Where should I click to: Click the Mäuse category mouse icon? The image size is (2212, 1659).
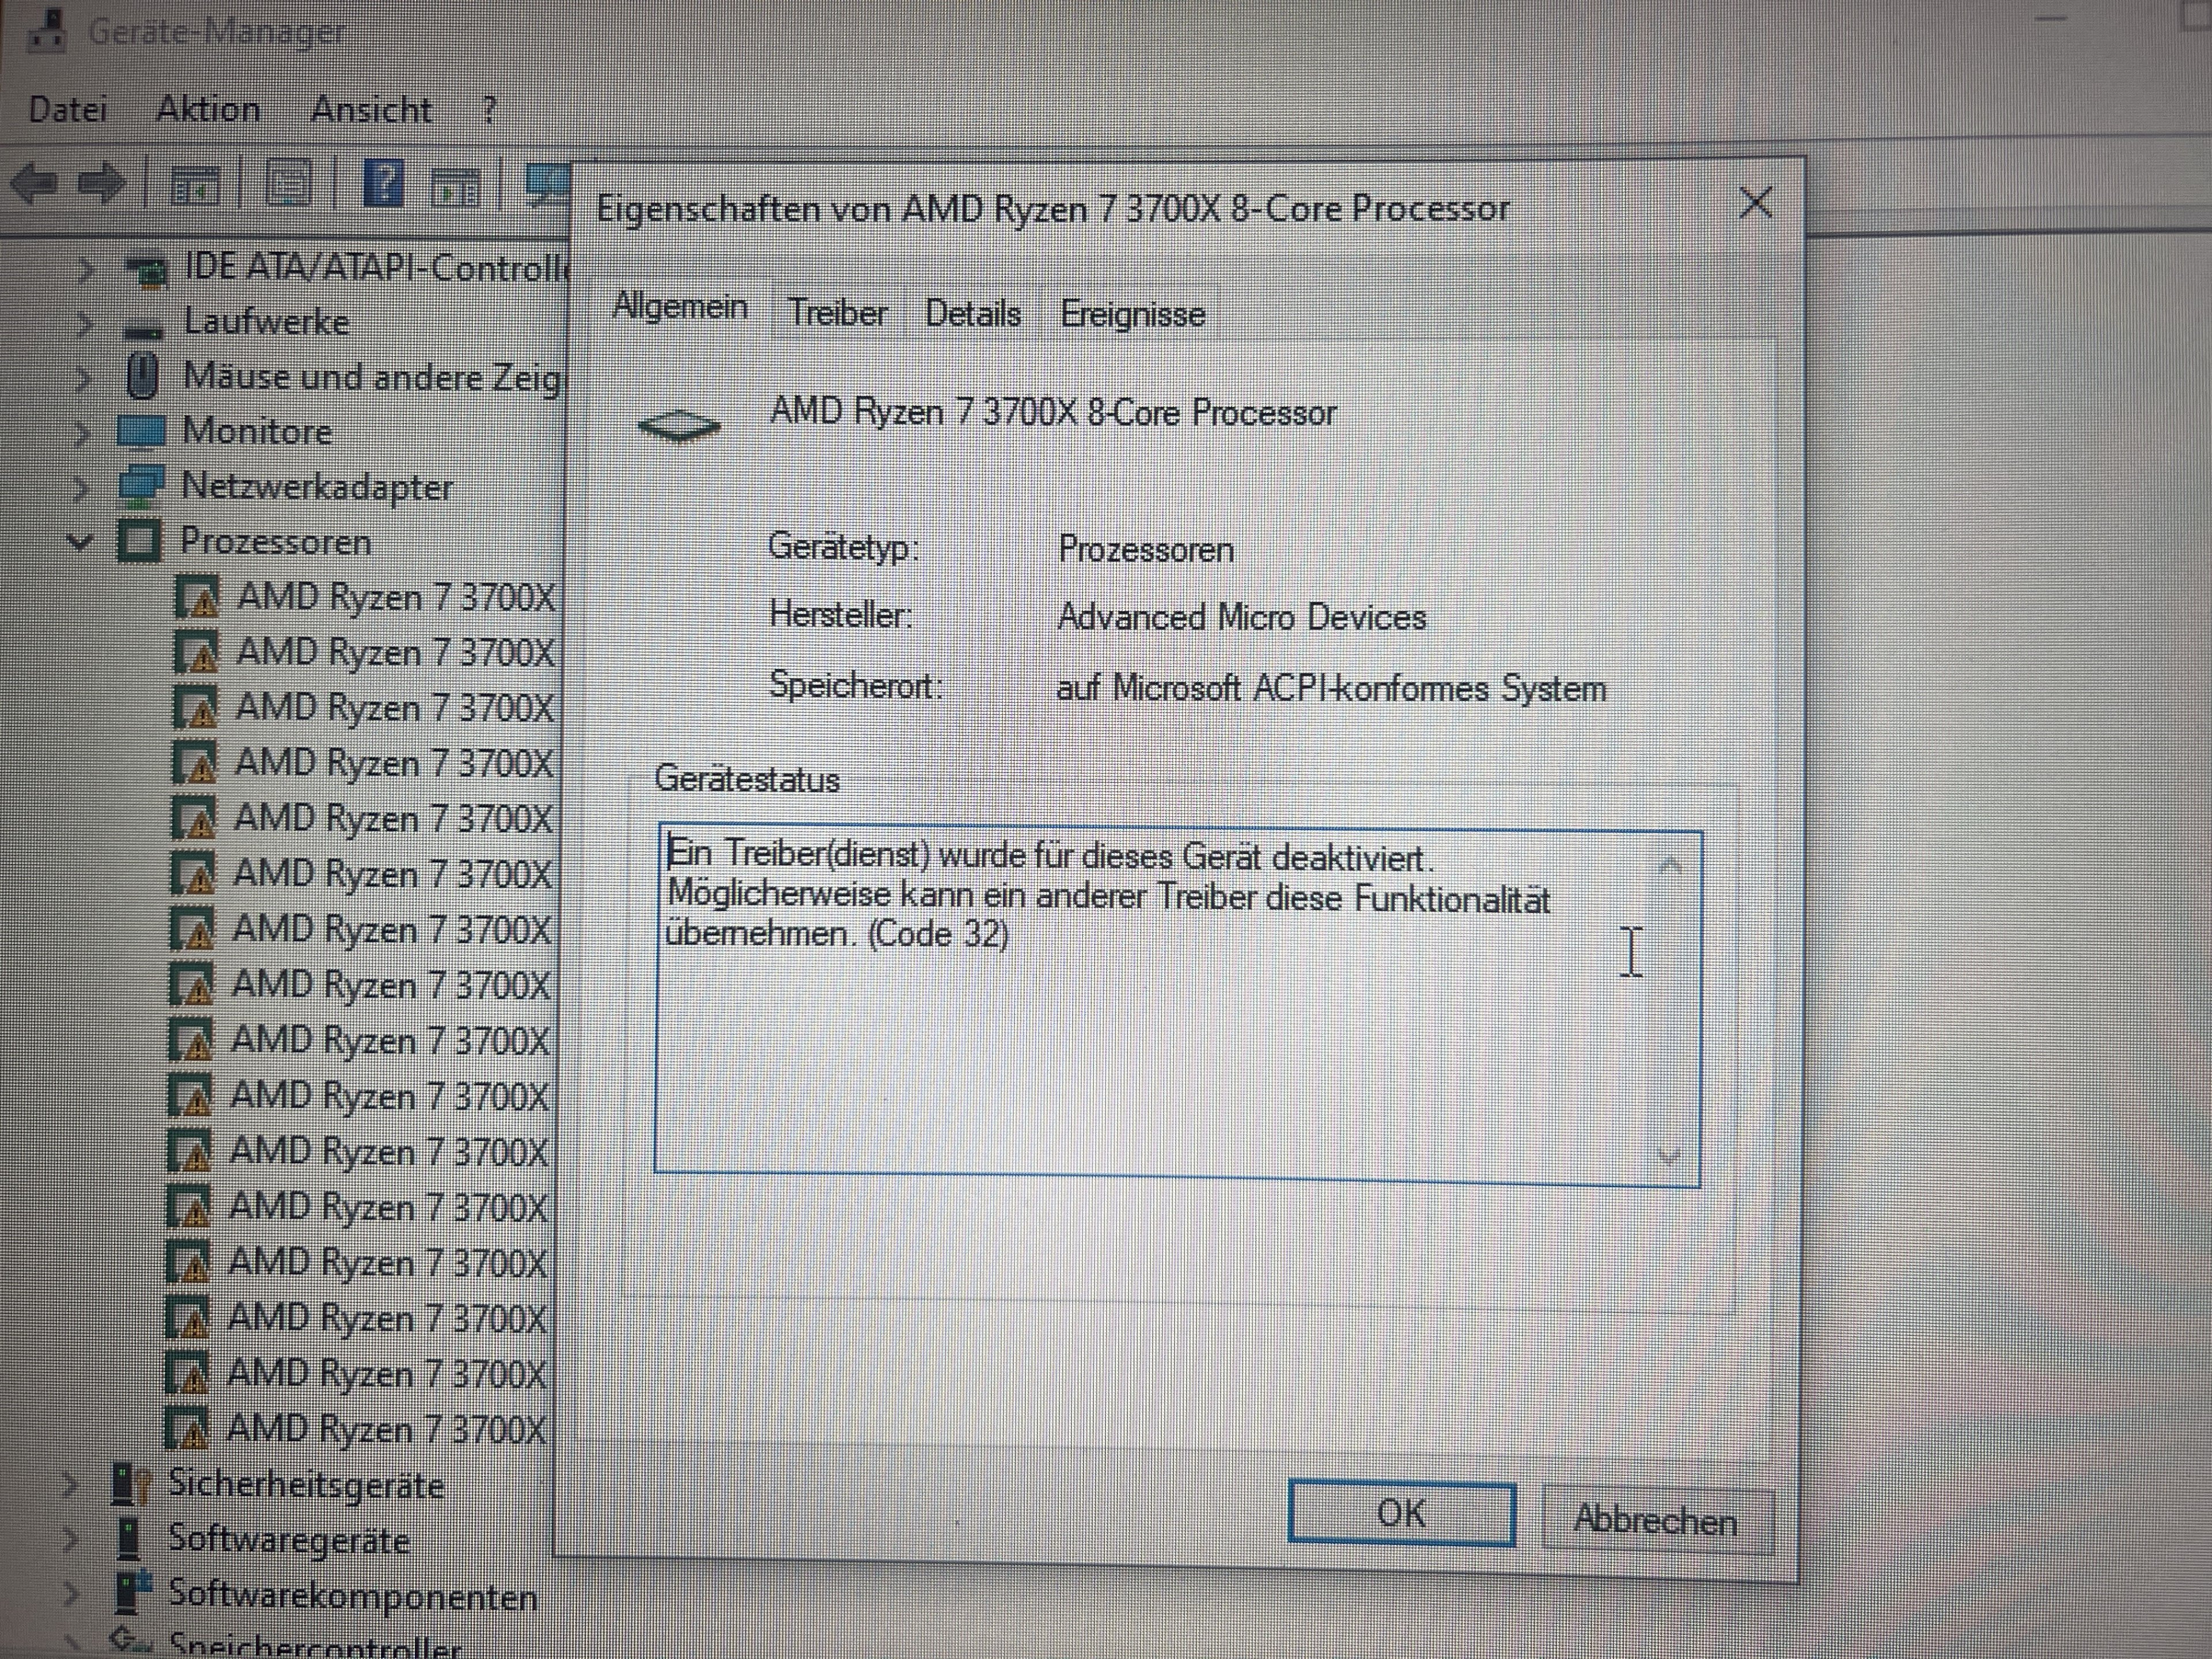pos(143,377)
